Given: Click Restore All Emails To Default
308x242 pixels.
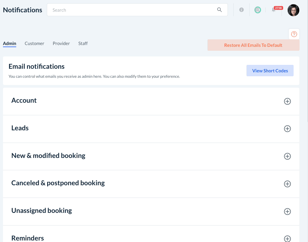Looking at the screenshot, I should click(x=253, y=45).
